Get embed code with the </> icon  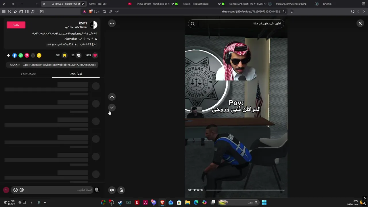tap(33, 55)
